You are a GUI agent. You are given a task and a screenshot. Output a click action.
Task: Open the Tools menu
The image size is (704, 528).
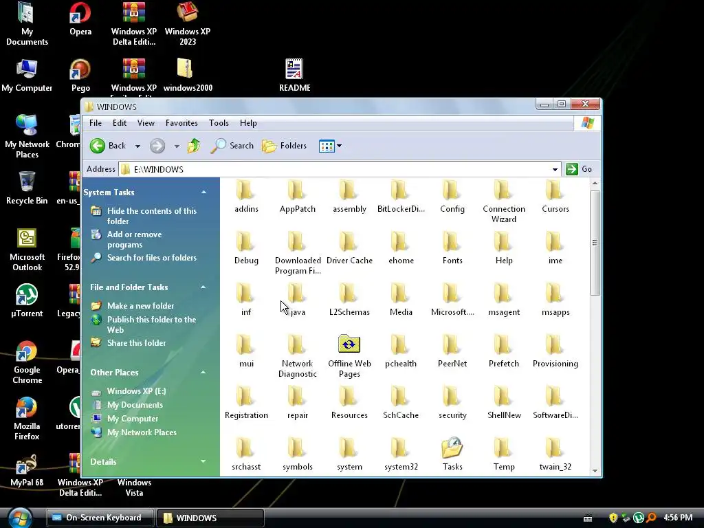219,123
